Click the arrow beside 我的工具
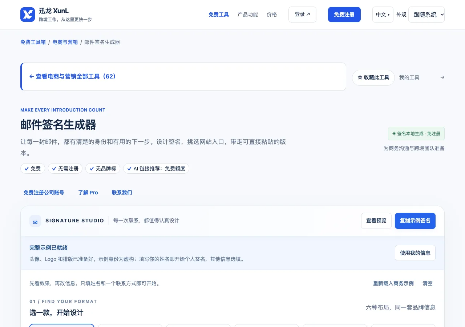Screen dimensions: 465x327 tap(442, 77)
